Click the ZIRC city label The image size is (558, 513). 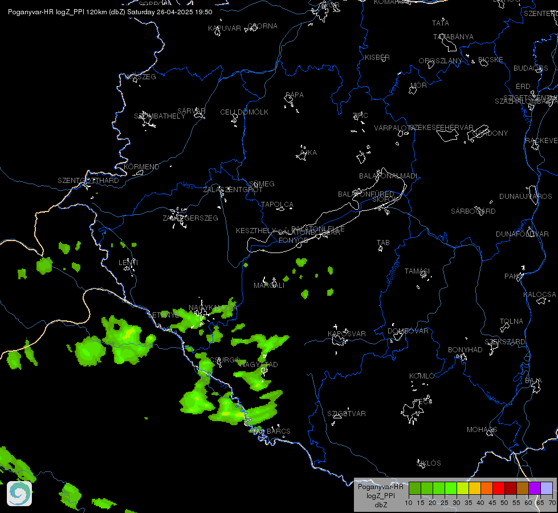tap(360, 115)
